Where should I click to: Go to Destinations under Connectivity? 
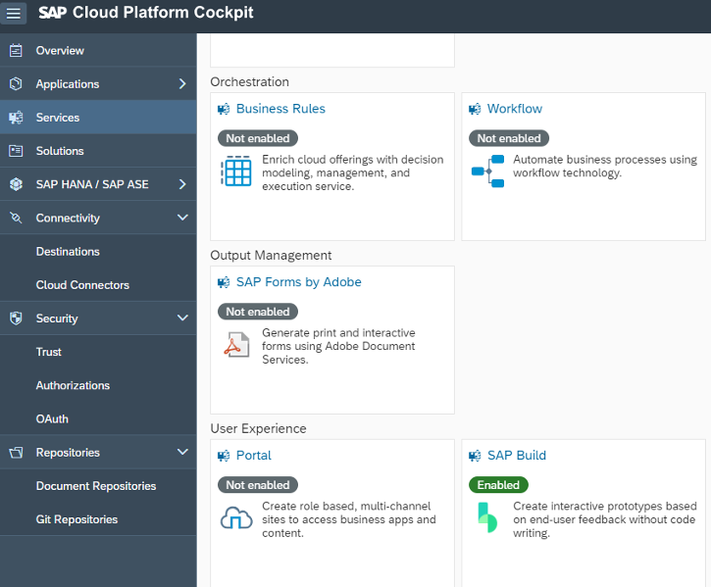click(x=98, y=252)
